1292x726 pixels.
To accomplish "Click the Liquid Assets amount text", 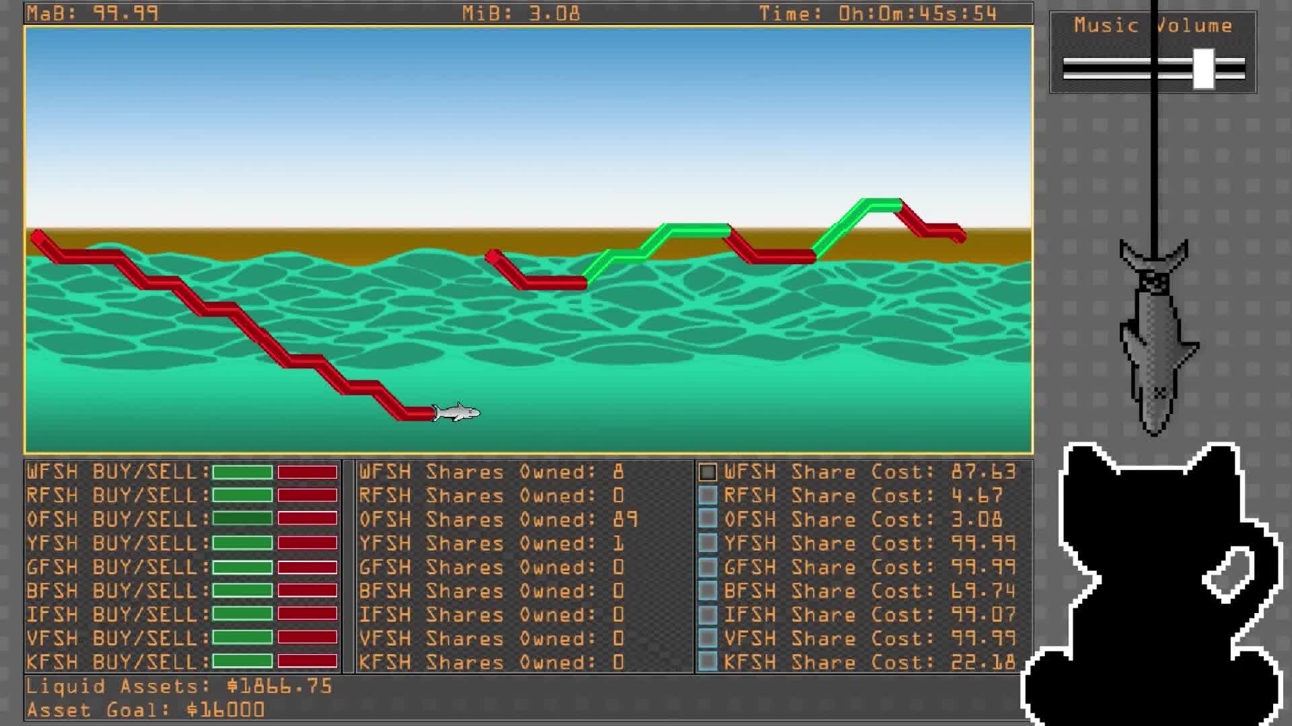I will tap(279, 686).
